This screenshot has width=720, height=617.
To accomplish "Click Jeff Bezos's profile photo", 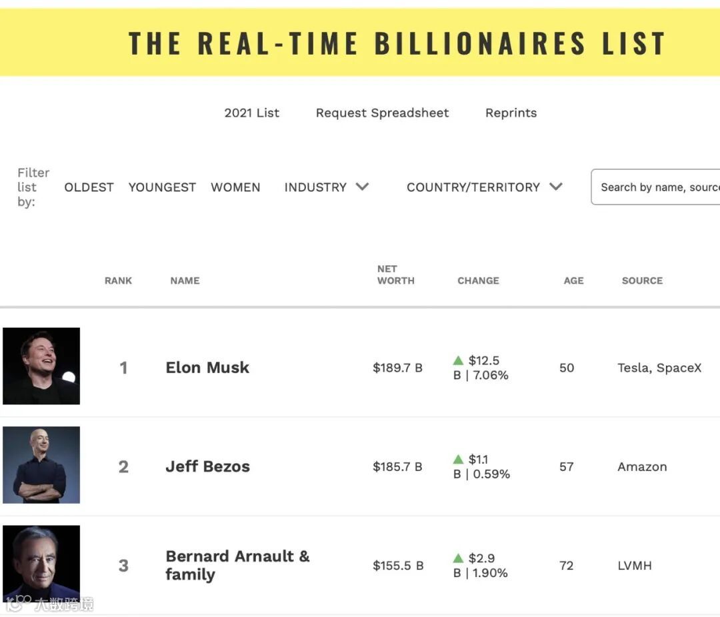I will pos(41,465).
